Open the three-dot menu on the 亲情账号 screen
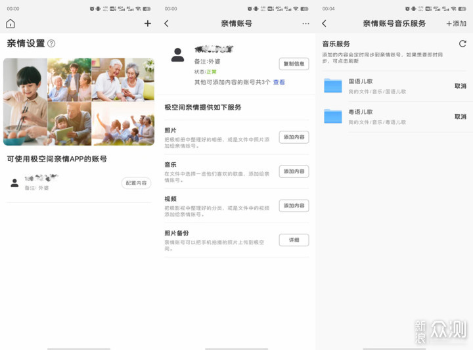 click(305, 24)
